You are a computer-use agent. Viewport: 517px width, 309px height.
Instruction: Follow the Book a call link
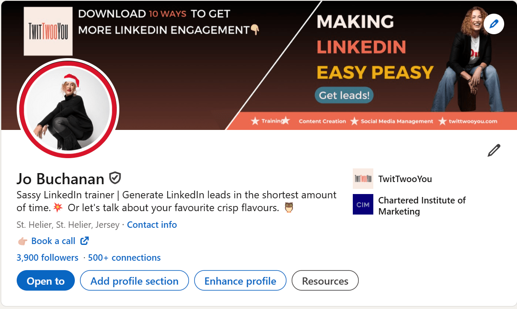point(53,241)
